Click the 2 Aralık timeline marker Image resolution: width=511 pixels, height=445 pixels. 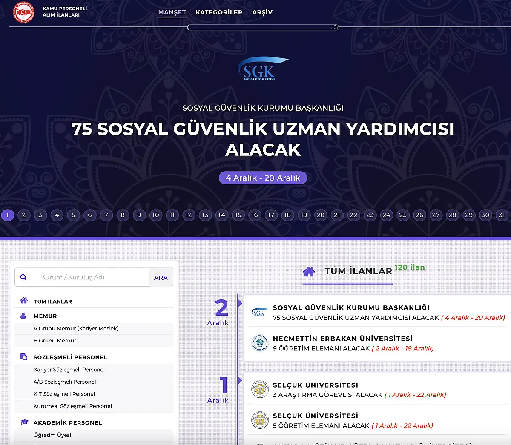pos(218,312)
